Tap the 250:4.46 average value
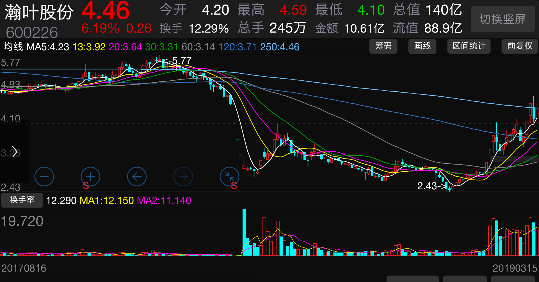This screenshot has height=282, width=539. pos(280,47)
